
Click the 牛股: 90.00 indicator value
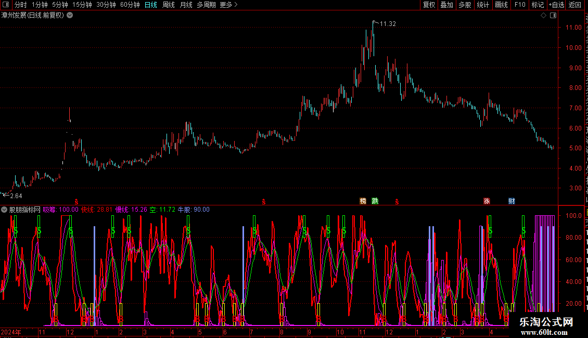194,210
